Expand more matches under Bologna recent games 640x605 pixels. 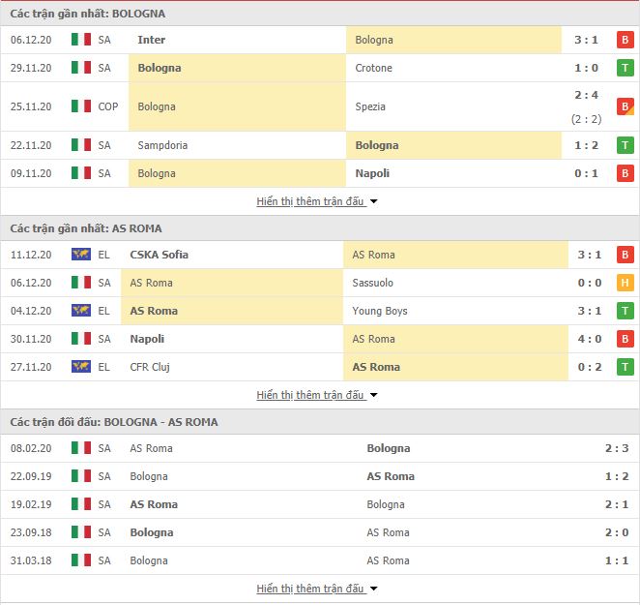[x=317, y=201]
